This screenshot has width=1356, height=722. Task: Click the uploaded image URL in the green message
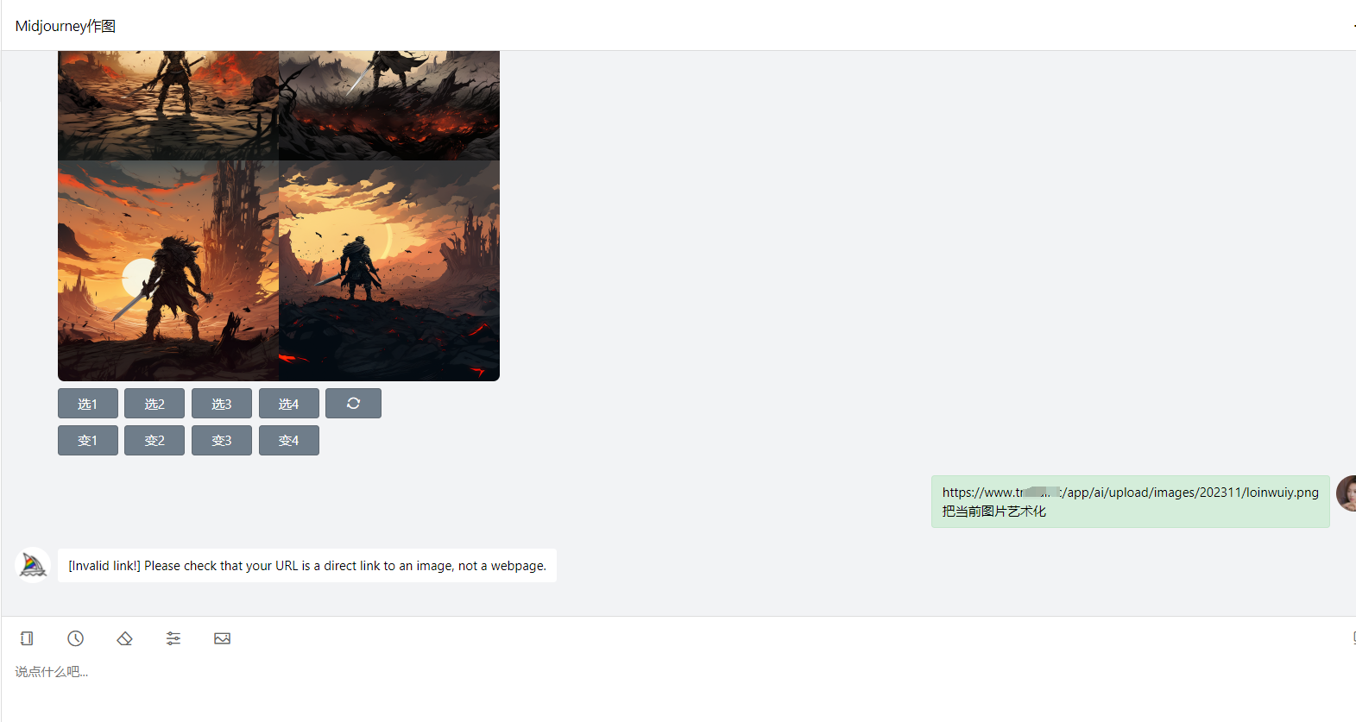click(x=1130, y=493)
